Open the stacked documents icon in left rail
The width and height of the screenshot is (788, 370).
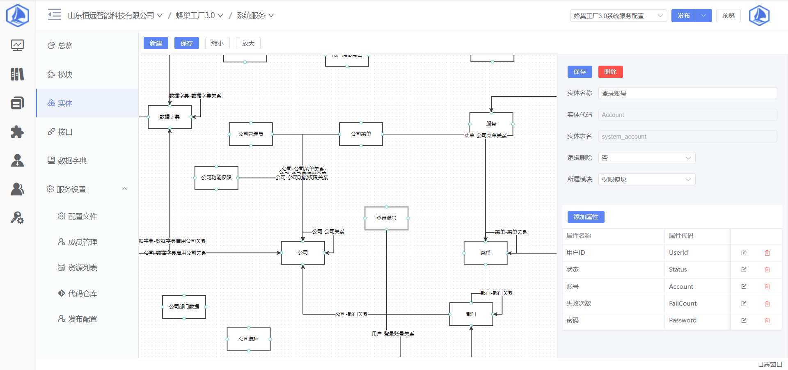pyautogui.click(x=17, y=103)
